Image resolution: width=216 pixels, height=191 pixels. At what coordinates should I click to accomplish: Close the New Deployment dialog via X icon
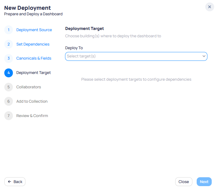(210, 7)
